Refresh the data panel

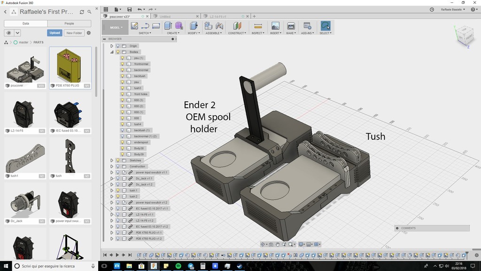[x=82, y=12]
